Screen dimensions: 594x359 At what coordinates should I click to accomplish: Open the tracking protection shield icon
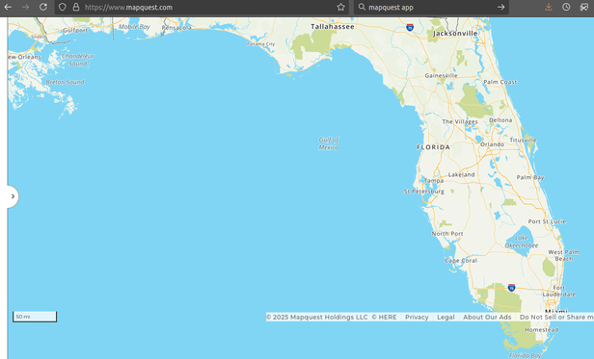[63, 7]
